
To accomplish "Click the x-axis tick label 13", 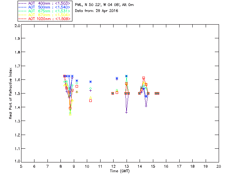I will tap(127, 167).
